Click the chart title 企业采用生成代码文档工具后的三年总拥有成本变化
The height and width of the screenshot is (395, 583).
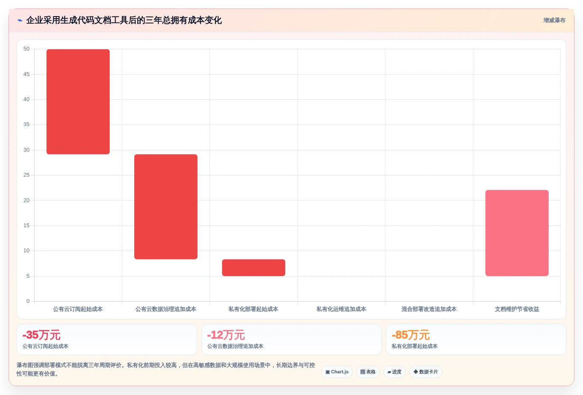pyautogui.click(x=124, y=20)
